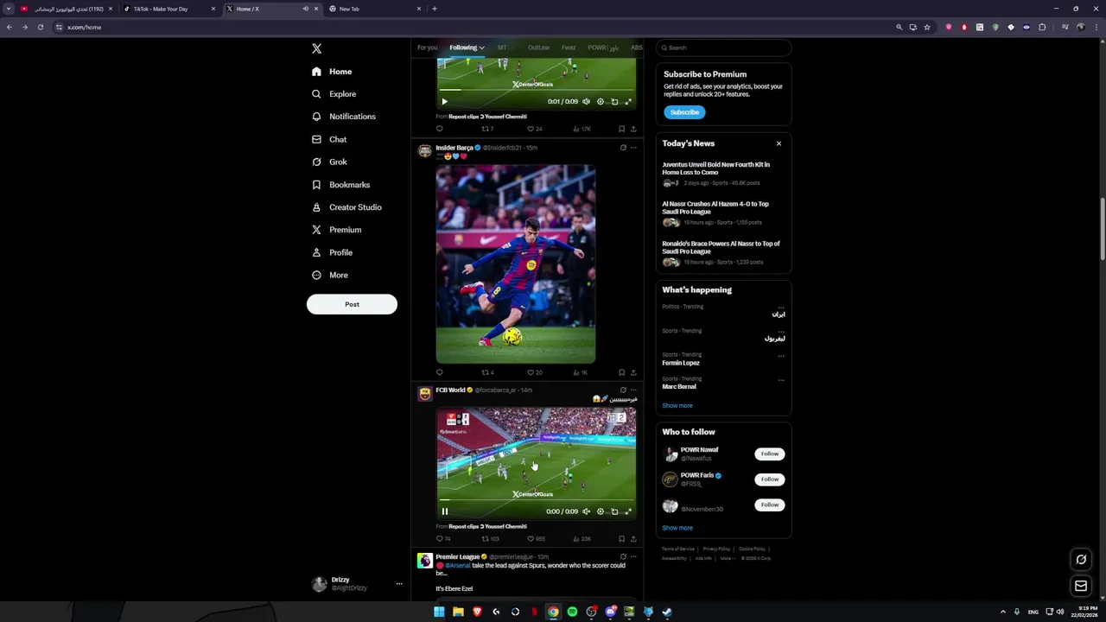Enter fullscreen on the FCB World video
Screen dimensions: 1106x622
tap(628, 511)
